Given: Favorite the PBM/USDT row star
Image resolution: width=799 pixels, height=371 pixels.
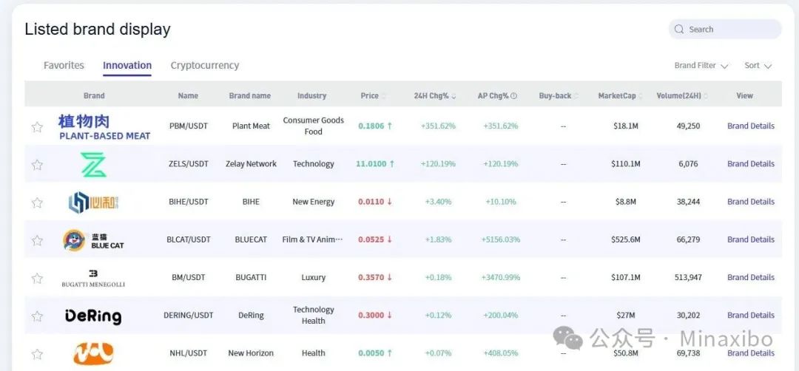Looking at the screenshot, I should click(37, 126).
